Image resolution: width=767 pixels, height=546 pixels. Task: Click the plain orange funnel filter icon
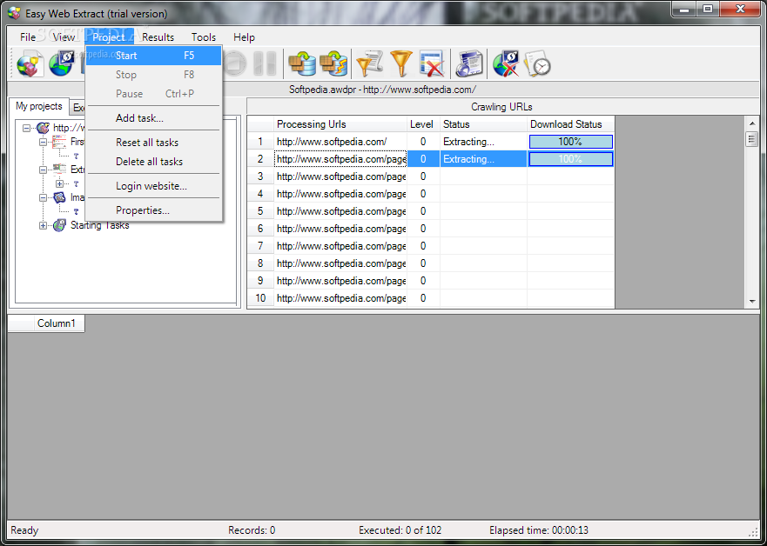pos(400,64)
